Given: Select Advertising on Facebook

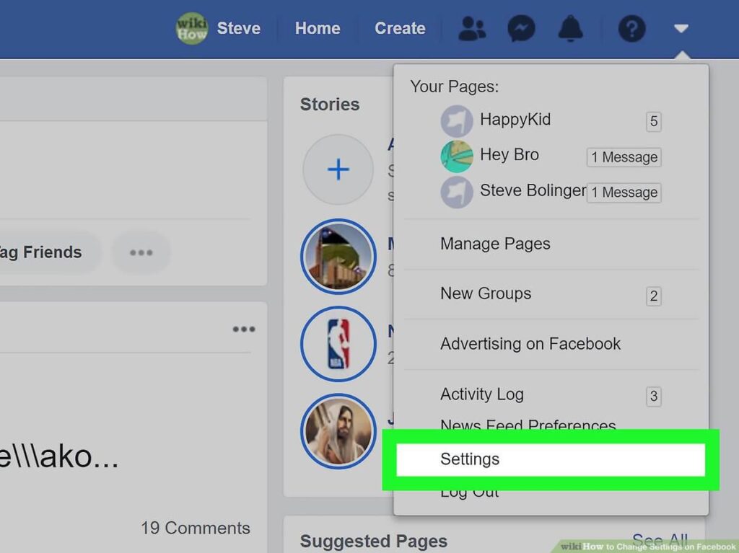Looking at the screenshot, I should (x=530, y=344).
